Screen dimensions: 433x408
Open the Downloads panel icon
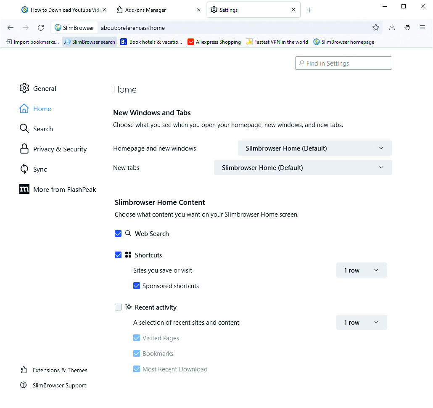pos(392,27)
